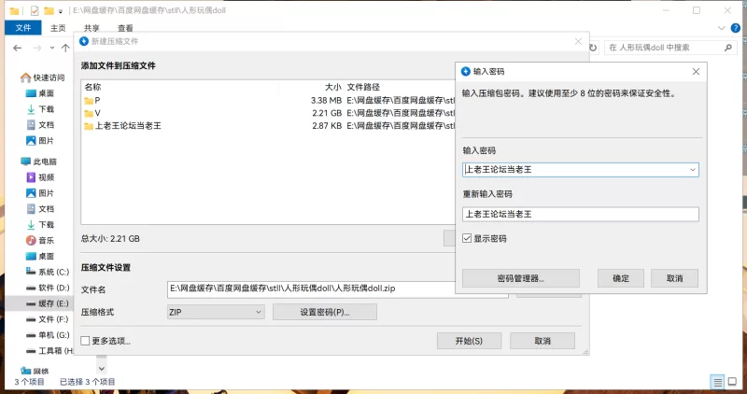Image resolution: width=747 pixels, height=394 pixels.
Task: Click the re-enter password input field
Action: pyautogui.click(x=580, y=214)
